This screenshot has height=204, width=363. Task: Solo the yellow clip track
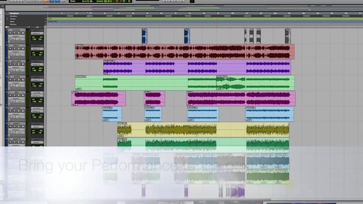(19, 127)
